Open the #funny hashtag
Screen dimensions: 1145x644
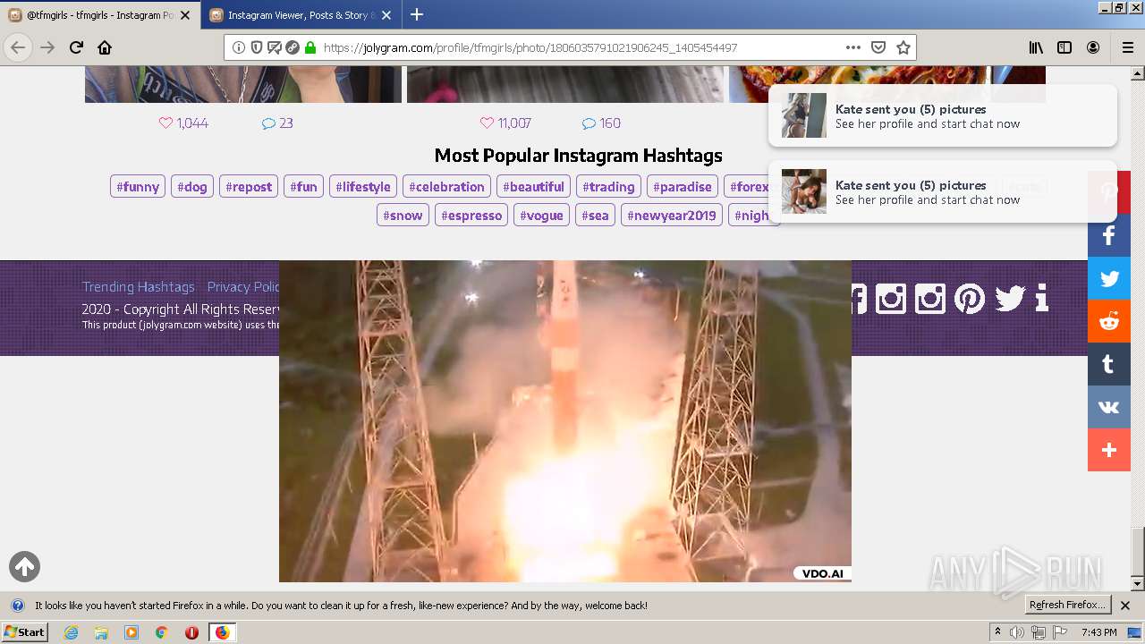coord(138,187)
